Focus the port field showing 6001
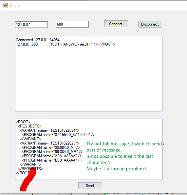187x195 pixels. point(72,24)
